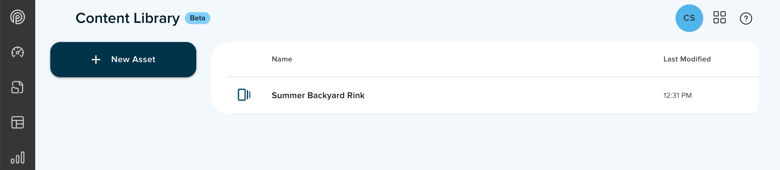
Task: Open the CS user avatar menu
Action: (689, 18)
